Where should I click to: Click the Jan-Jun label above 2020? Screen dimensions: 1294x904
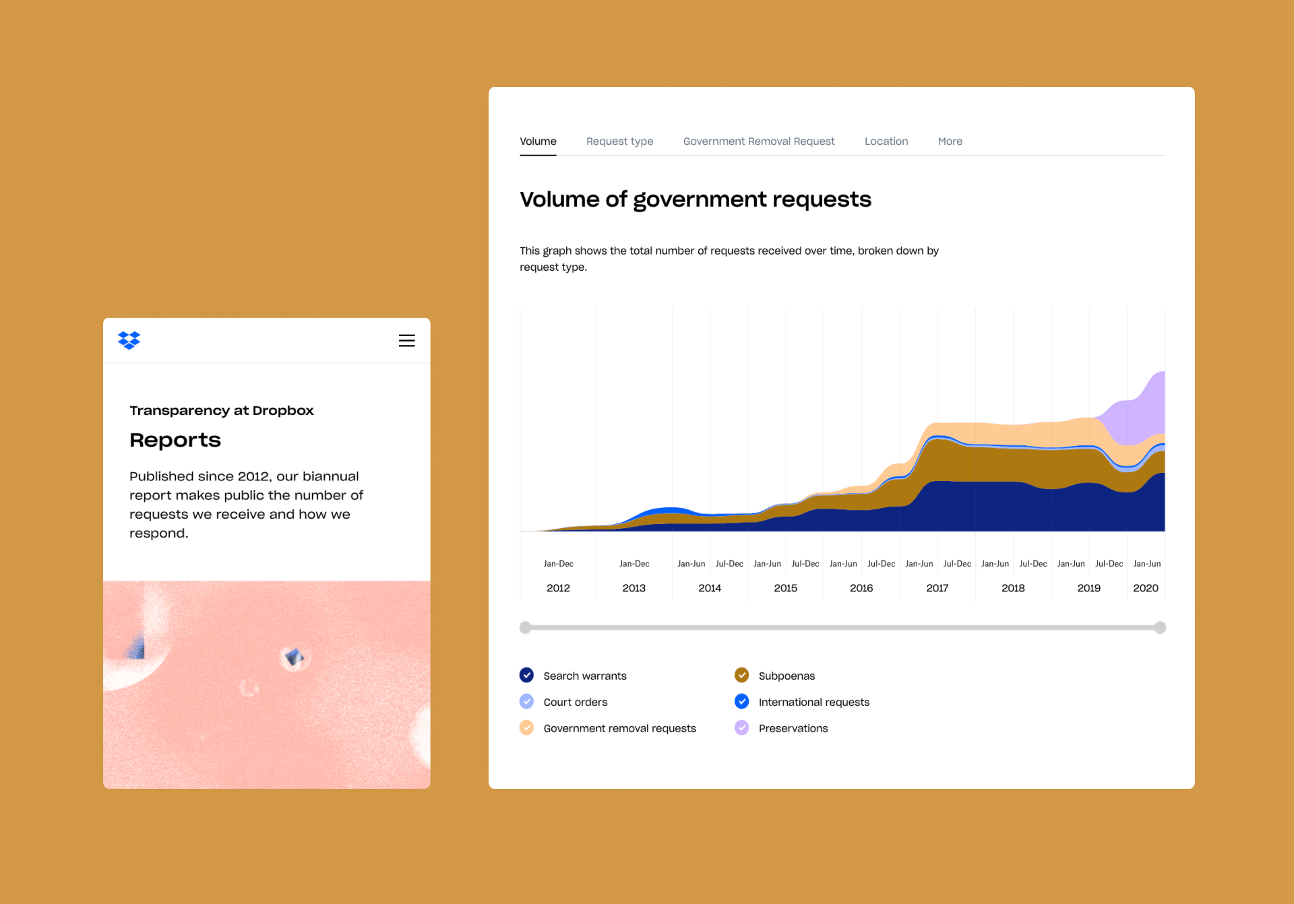1147,564
